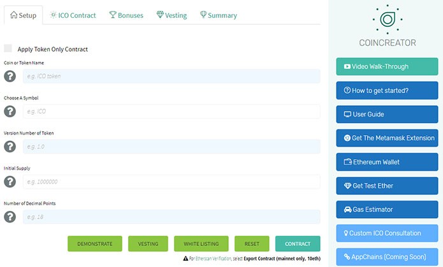Viewport: 443px width, 267px height.
Task: Click the help icon beside Version Number of Token
Action: click(10, 147)
